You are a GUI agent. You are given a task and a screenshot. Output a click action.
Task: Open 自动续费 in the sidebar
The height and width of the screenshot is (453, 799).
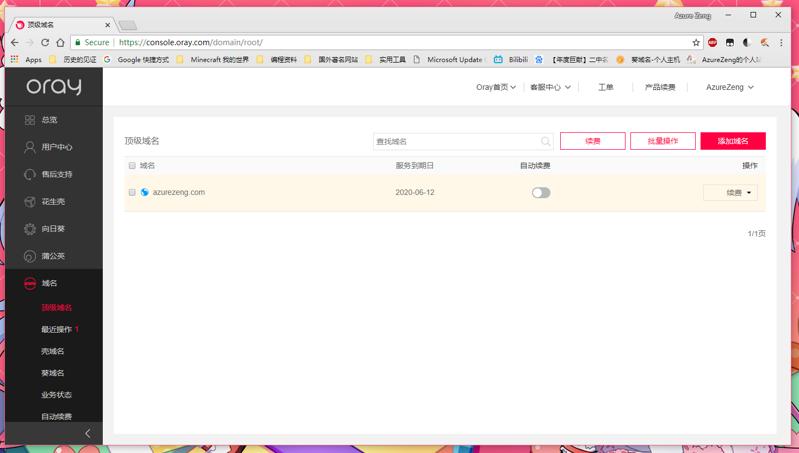(x=57, y=417)
